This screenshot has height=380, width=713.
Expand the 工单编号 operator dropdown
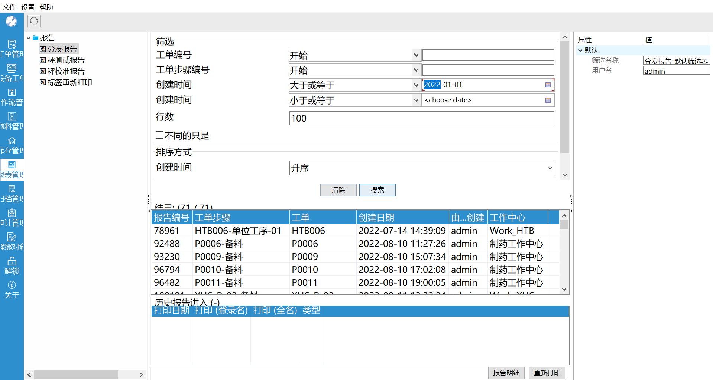coord(416,55)
